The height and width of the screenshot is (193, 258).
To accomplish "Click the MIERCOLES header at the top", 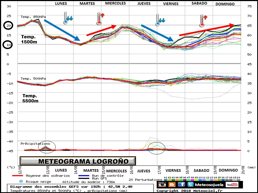I will pos(116,3).
